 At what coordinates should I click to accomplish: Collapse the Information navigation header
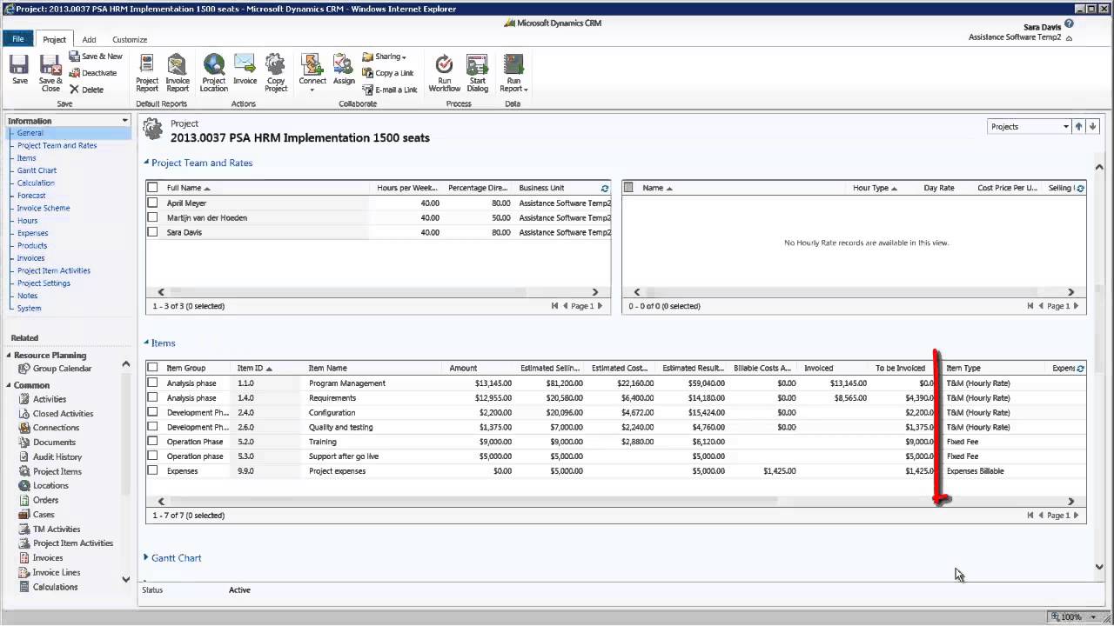coord(125,121)
